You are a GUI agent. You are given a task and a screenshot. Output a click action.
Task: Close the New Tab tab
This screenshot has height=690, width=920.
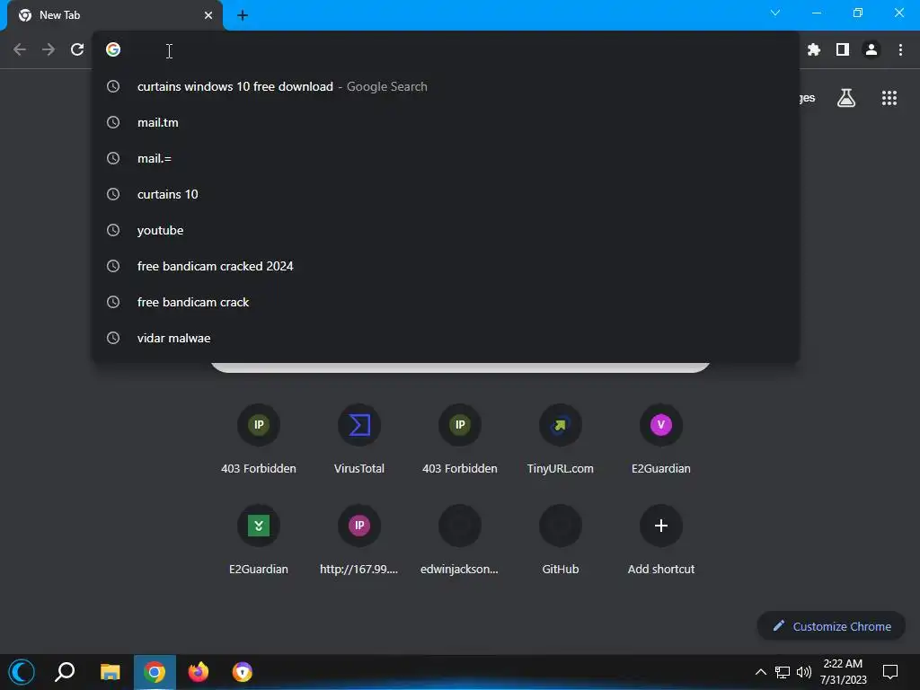[208, 15]
